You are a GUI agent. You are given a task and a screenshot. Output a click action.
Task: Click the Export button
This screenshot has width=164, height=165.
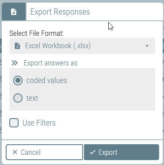pos(122,152)
